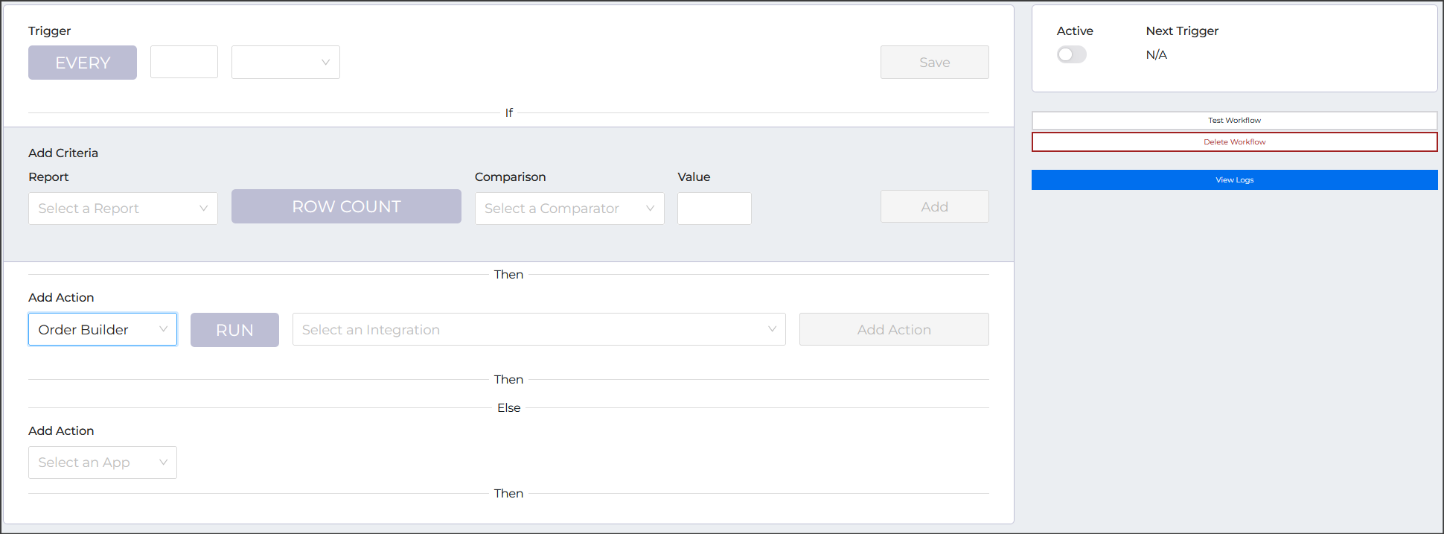Toggle the Active workflow switch
Viewport: 1444px width, 534px height.
click(x=1071, y=54)
